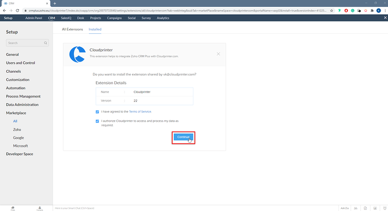Click the document icon in bottom bar
388x211 pixels.
click(x=365, y=208)
